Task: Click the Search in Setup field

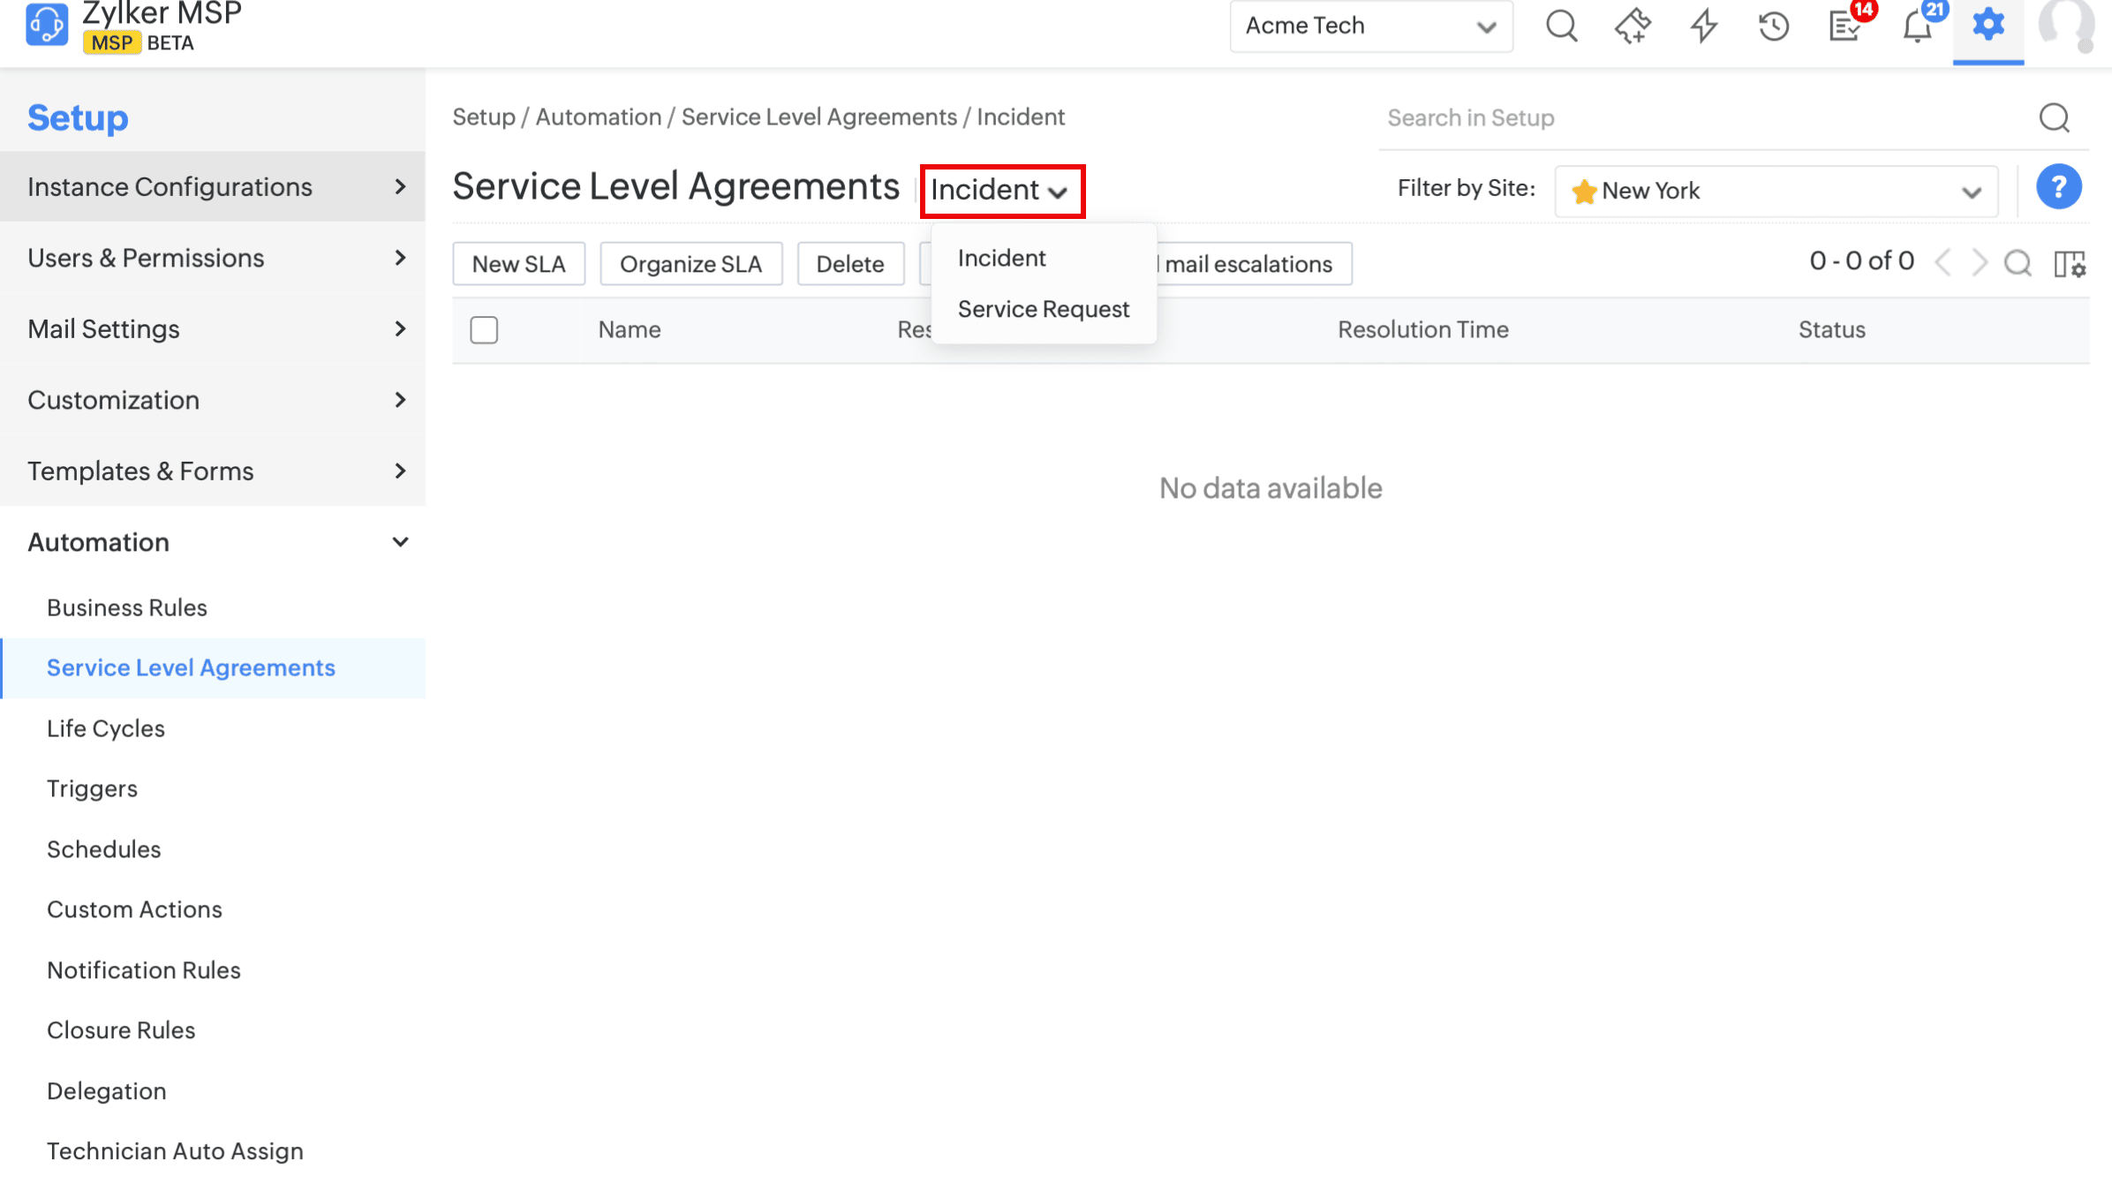Action: 1704,117
